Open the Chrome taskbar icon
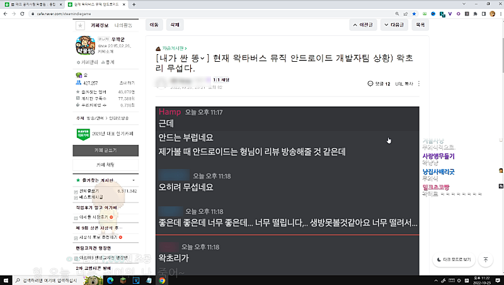The height and width of the screenshot is (285, 504). click(162, 281)
